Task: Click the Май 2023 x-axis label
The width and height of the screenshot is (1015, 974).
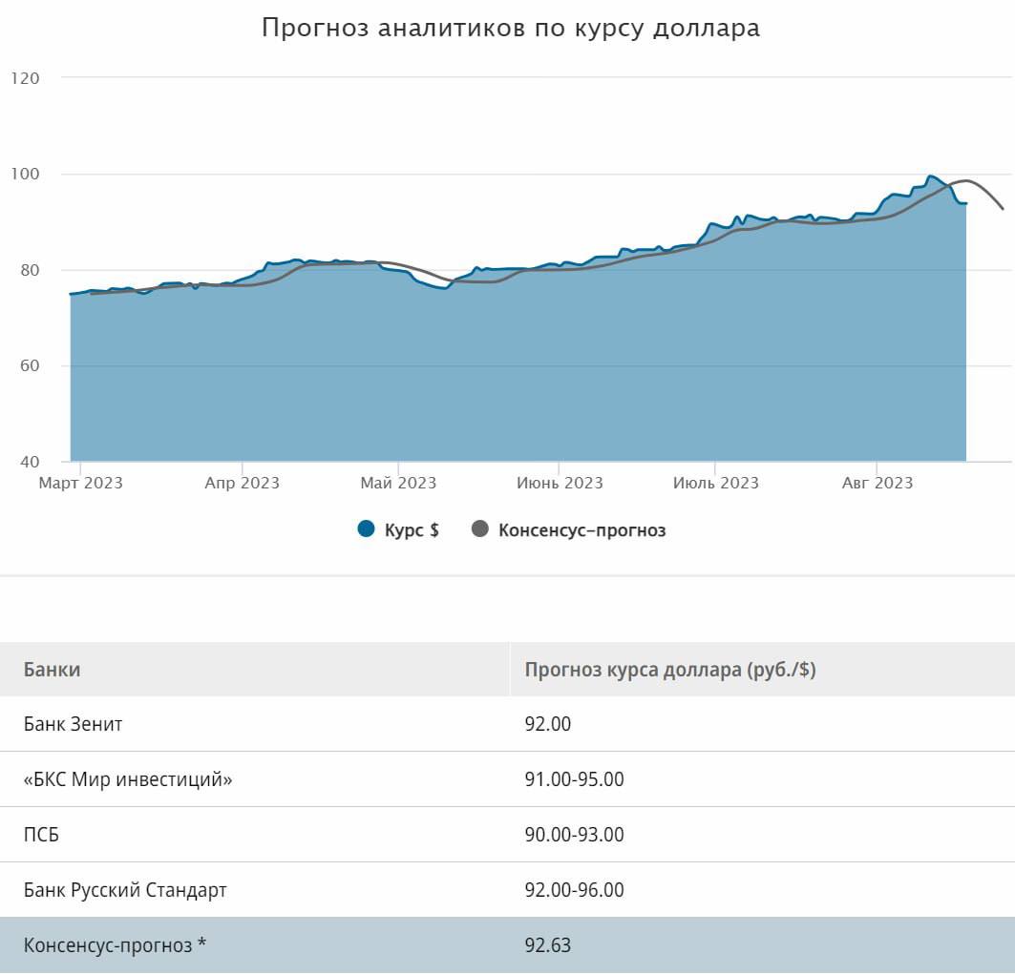Action: click(x=397, y=483)
